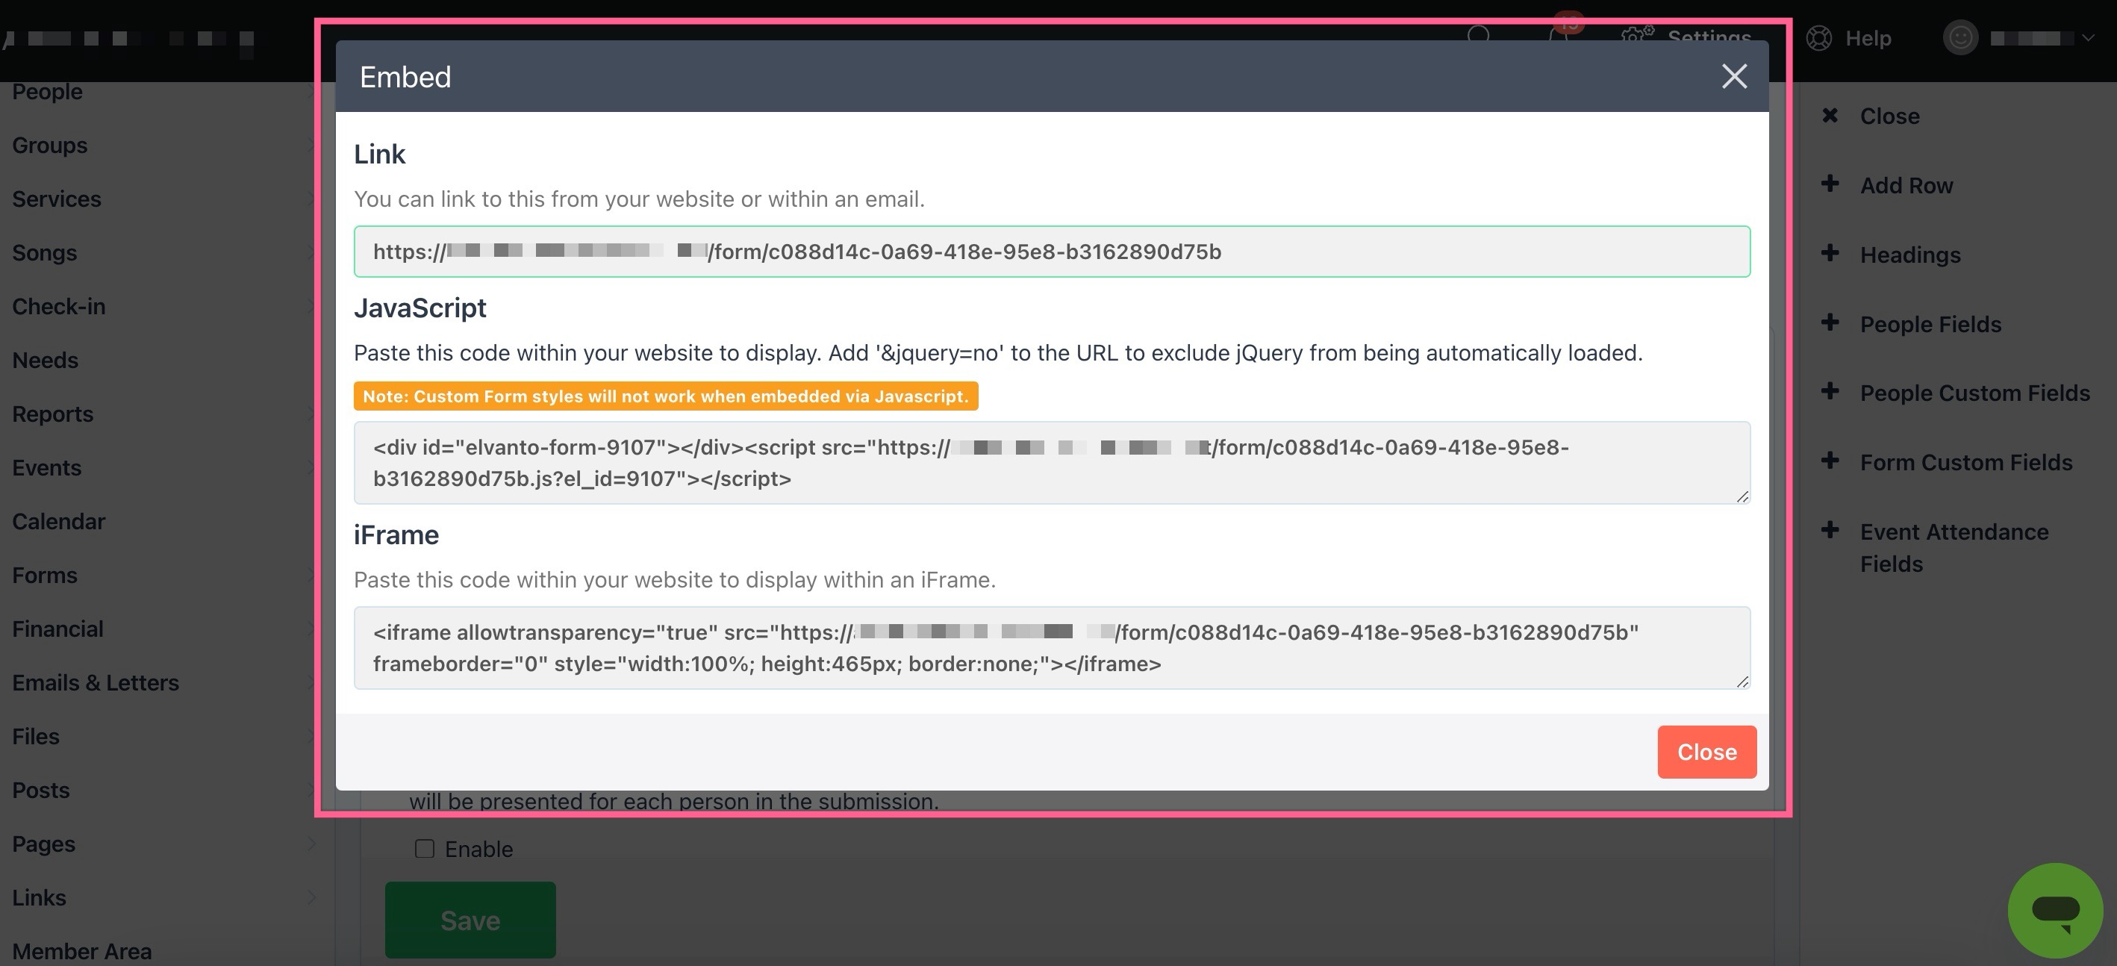Click the iFrame code box resize handle
The image size is (2117, 966).
point(1742,682)
